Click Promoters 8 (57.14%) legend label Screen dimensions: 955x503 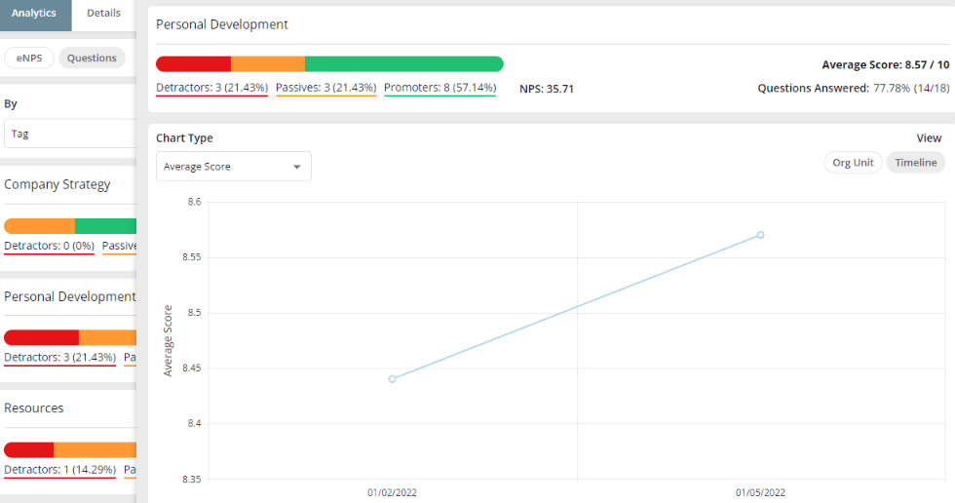(439, 89)
